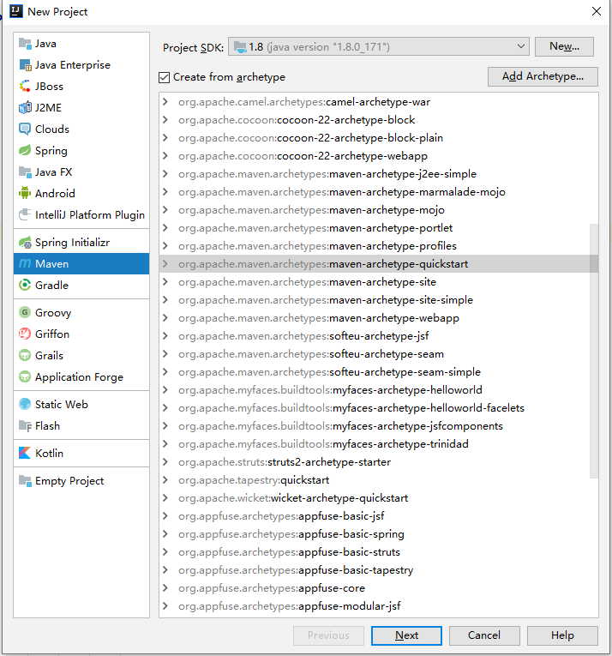Image resolution: width=612 pixels, height=656 pixels.
Task: Select the IntelliJ Platform Plugin icon
Action: (x=25, y=214)
